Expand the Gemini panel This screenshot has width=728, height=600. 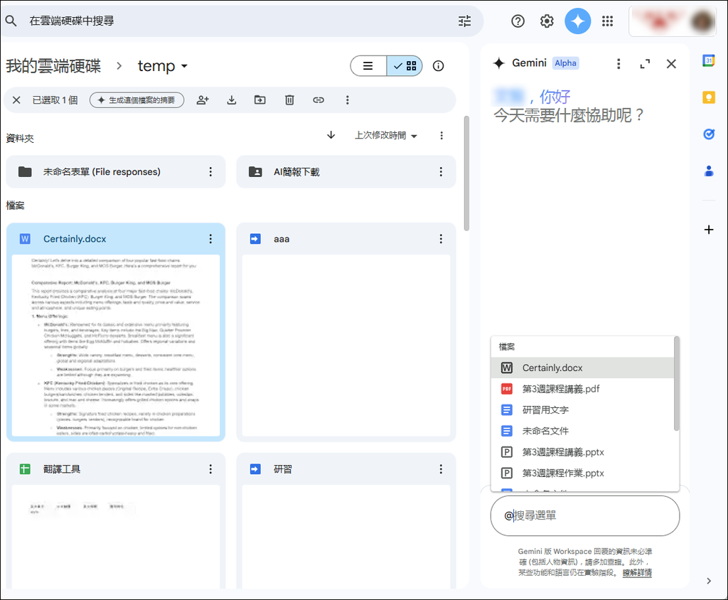tap(645, 63)
